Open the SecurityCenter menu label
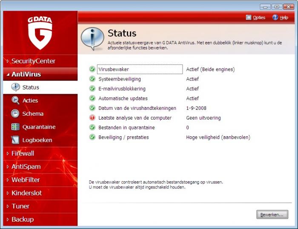Screen dimensions: 298x229 [x=34, y=61]
